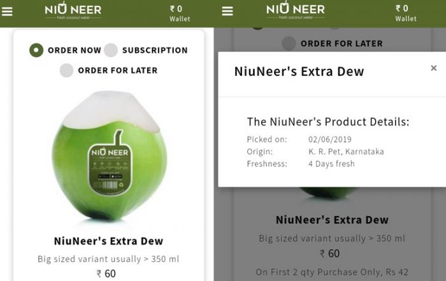Viewport: 446px width, 281px height.
Task: Tap the green coconut product image
Action: point(110,155)
